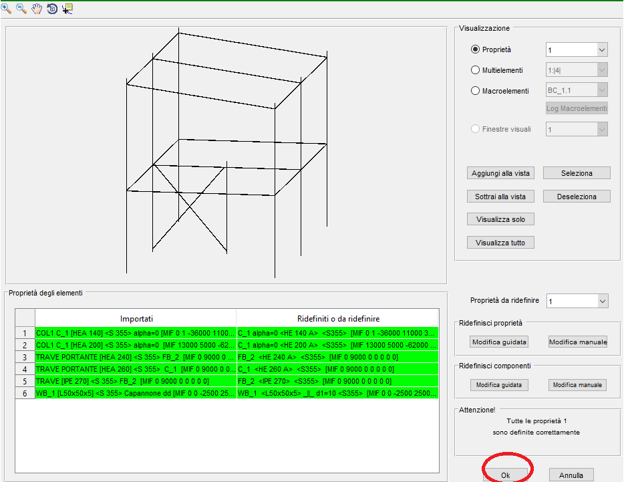The image size is (626, 482).
Task: Click the Log Macroelementi button
Action: point(577,108)
